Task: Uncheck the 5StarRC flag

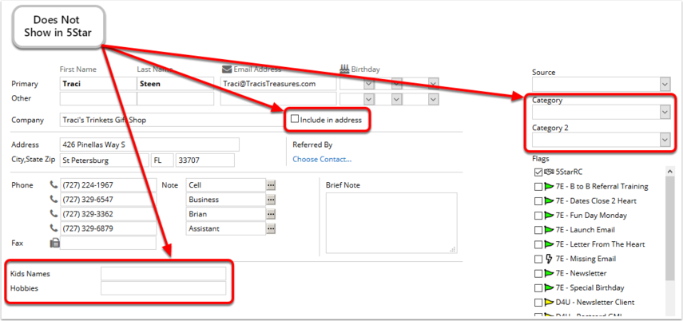Action: [538, 172]
